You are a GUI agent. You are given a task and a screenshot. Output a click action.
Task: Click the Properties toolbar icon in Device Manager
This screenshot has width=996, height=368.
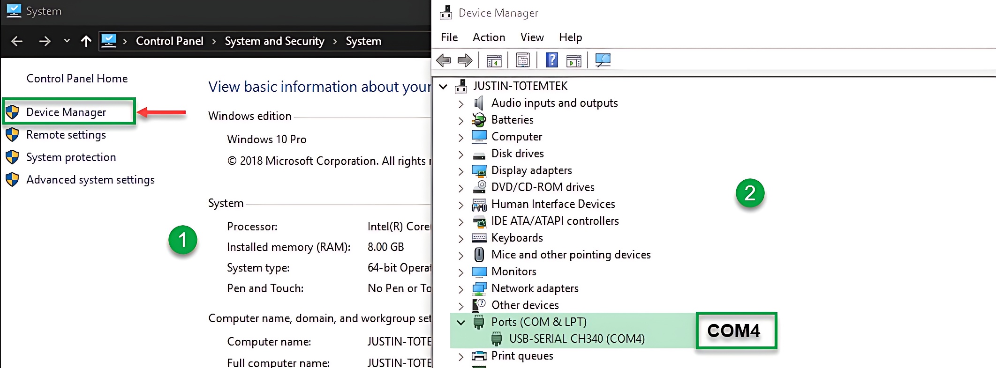[x=522, y=60]
